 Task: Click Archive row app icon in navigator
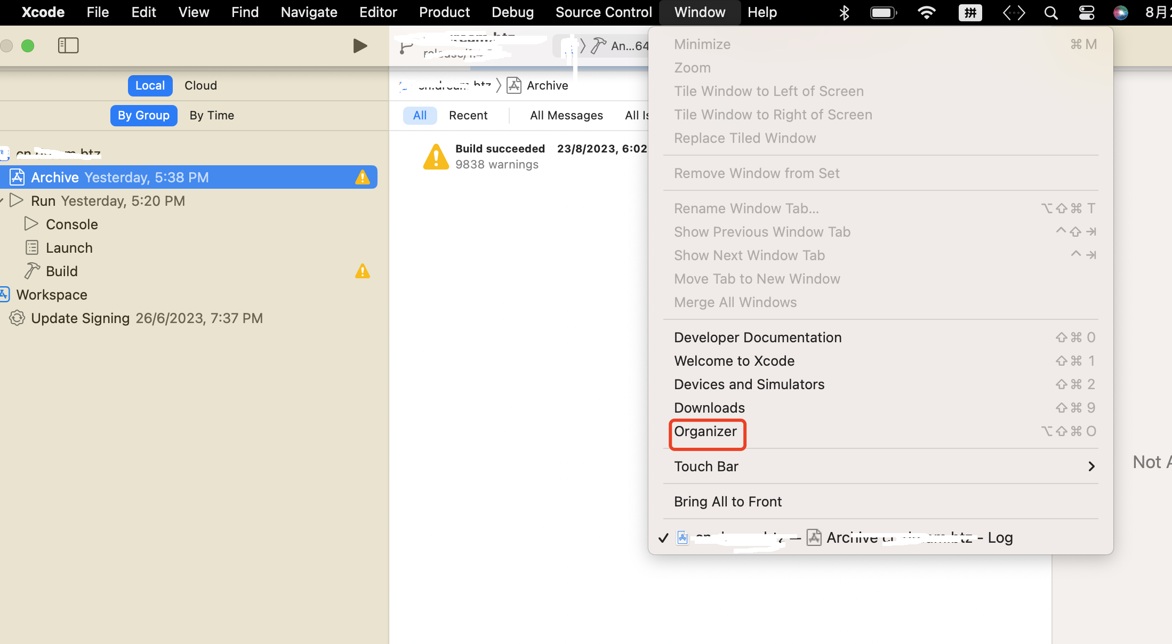coord(17,177)
